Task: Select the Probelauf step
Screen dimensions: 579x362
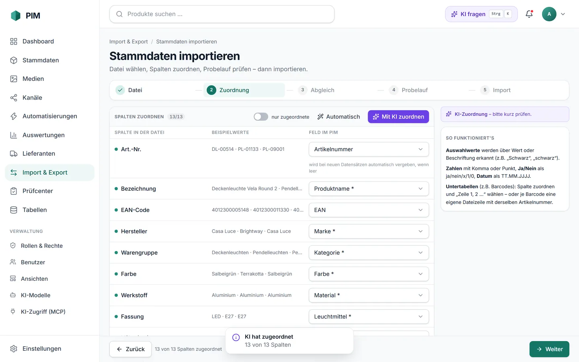Action: pyautogui.click(x=409, y=90)
